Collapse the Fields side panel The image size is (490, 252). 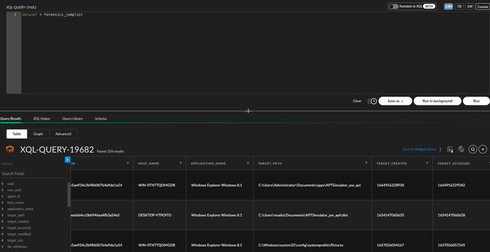pyautogui.click(x=67, y=160)
